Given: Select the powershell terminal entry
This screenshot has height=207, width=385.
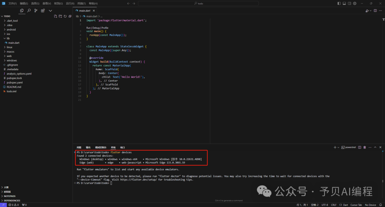Looking at the screenshot, I should (x=349, y=148).
